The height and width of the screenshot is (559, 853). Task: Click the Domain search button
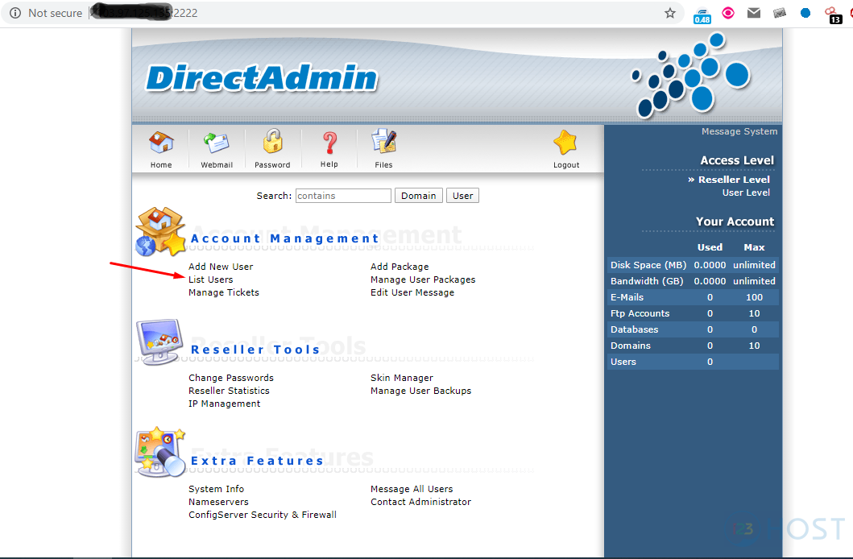(x=418, y=196)
